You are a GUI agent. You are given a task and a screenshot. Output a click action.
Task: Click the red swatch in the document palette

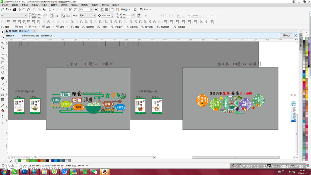point(39,161)
